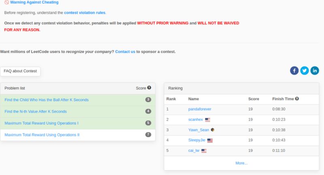Click rank number 3 cell
Viewport: 324px width, 175px height.
pyautogui.click(x=167, y=130)
